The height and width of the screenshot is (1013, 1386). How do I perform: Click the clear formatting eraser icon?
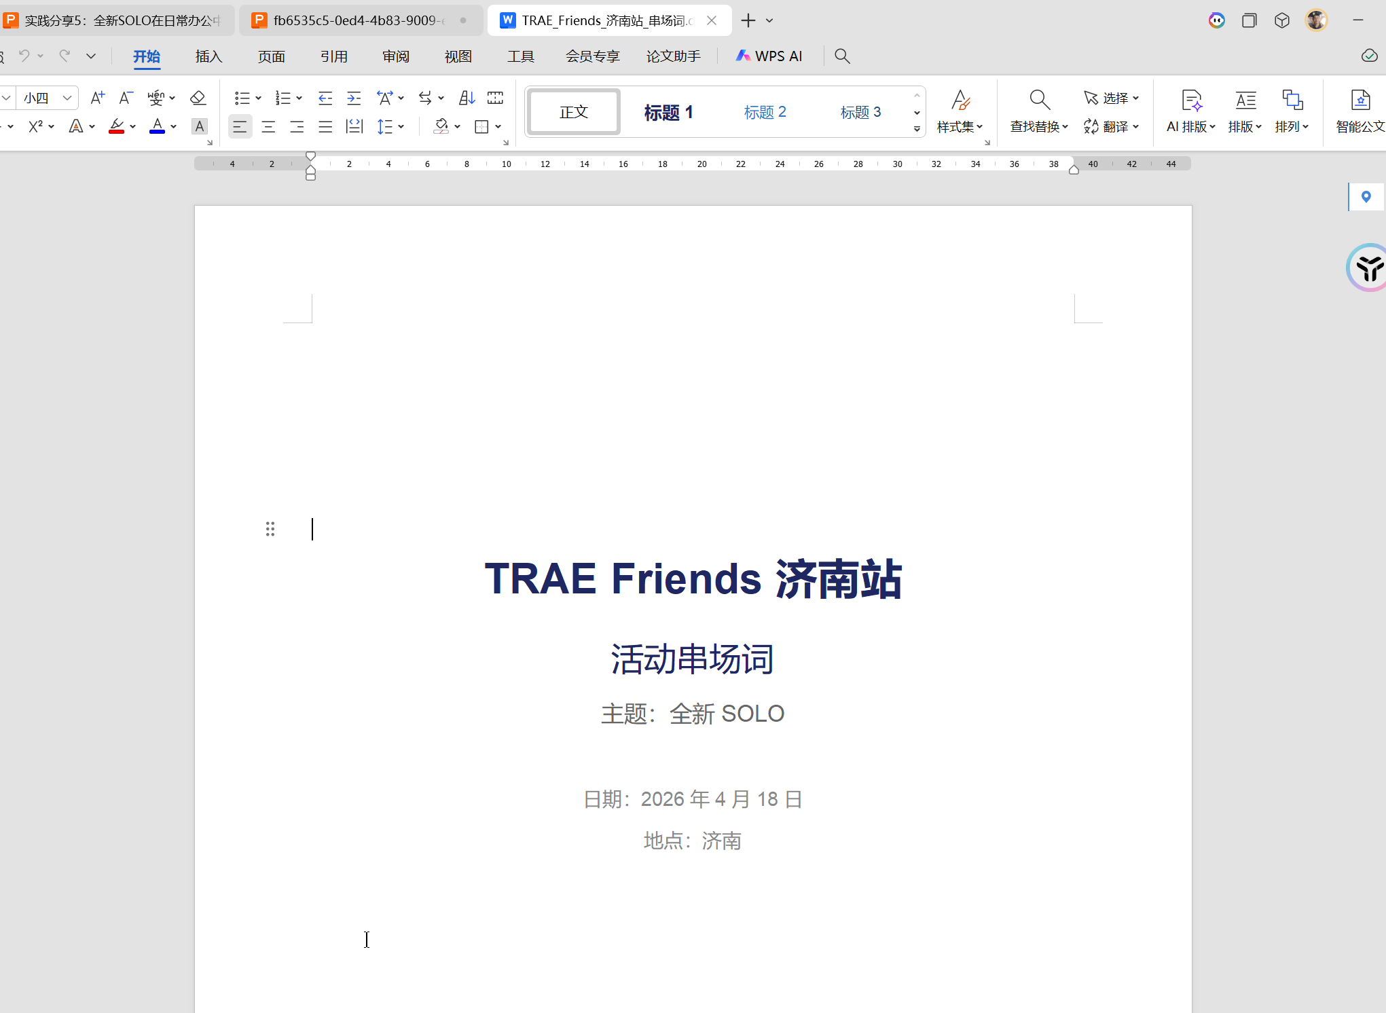point(198,98)
